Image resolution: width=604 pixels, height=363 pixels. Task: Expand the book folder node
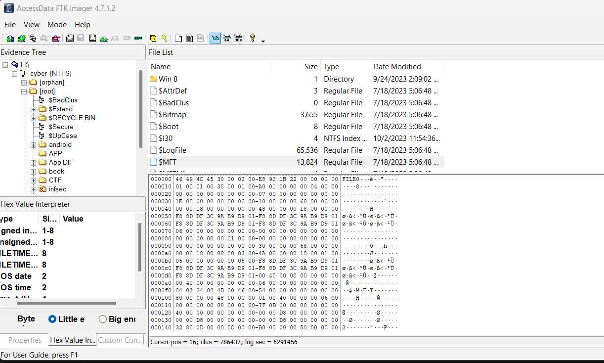33,171
